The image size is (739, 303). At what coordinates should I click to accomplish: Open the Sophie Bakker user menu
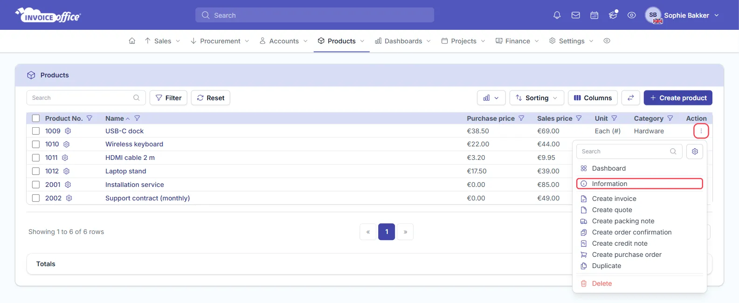[682, 15]
